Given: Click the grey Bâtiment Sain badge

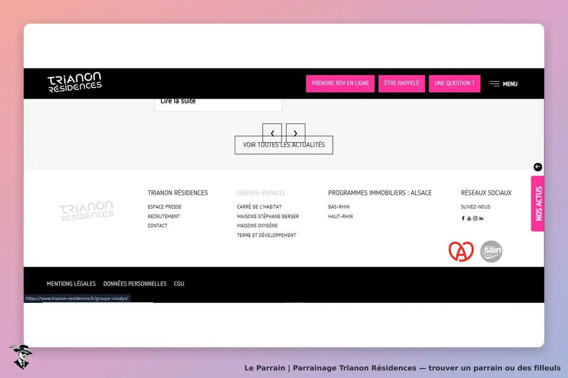Looking at the screenshot, I should pos(491,251).
